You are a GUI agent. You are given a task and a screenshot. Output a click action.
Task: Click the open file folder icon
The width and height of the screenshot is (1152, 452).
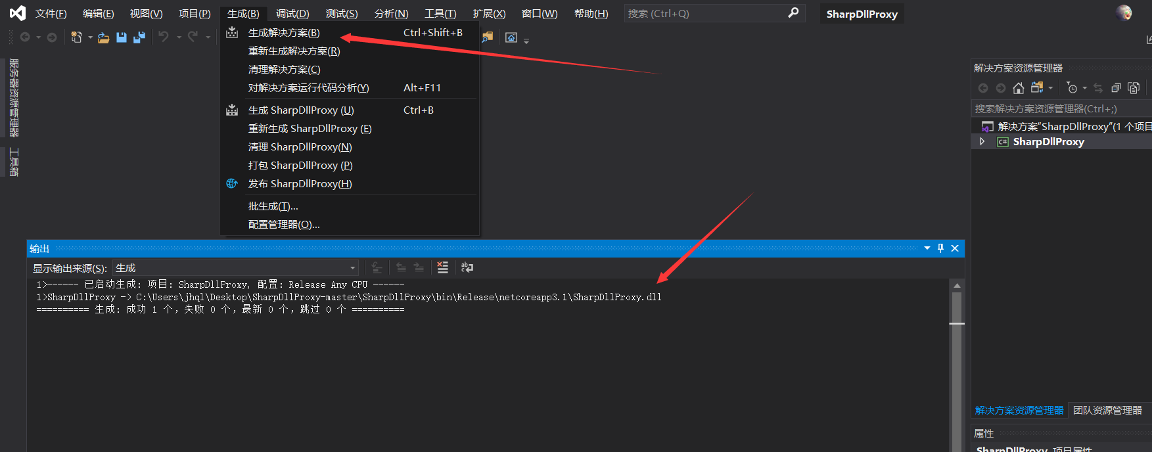coord(104,37)
